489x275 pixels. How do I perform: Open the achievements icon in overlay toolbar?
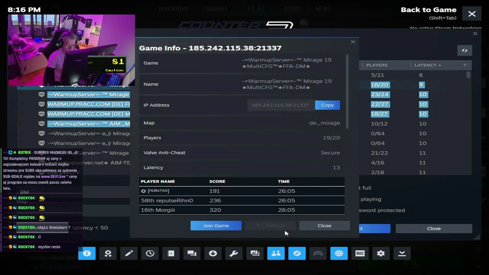point(108,253)
